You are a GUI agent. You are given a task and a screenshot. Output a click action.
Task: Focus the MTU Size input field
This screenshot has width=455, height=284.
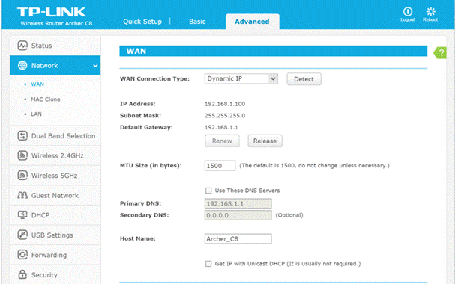pyautogui.click(x=220, y=166)
